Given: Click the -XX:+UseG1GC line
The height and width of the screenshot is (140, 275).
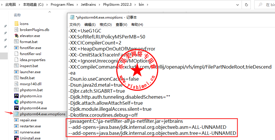Looking at the screenshot, I should pos(85,31).
